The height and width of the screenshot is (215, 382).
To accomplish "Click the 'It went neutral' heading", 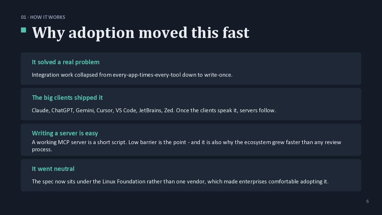I will pyautogui.click(x=53, y=169).
